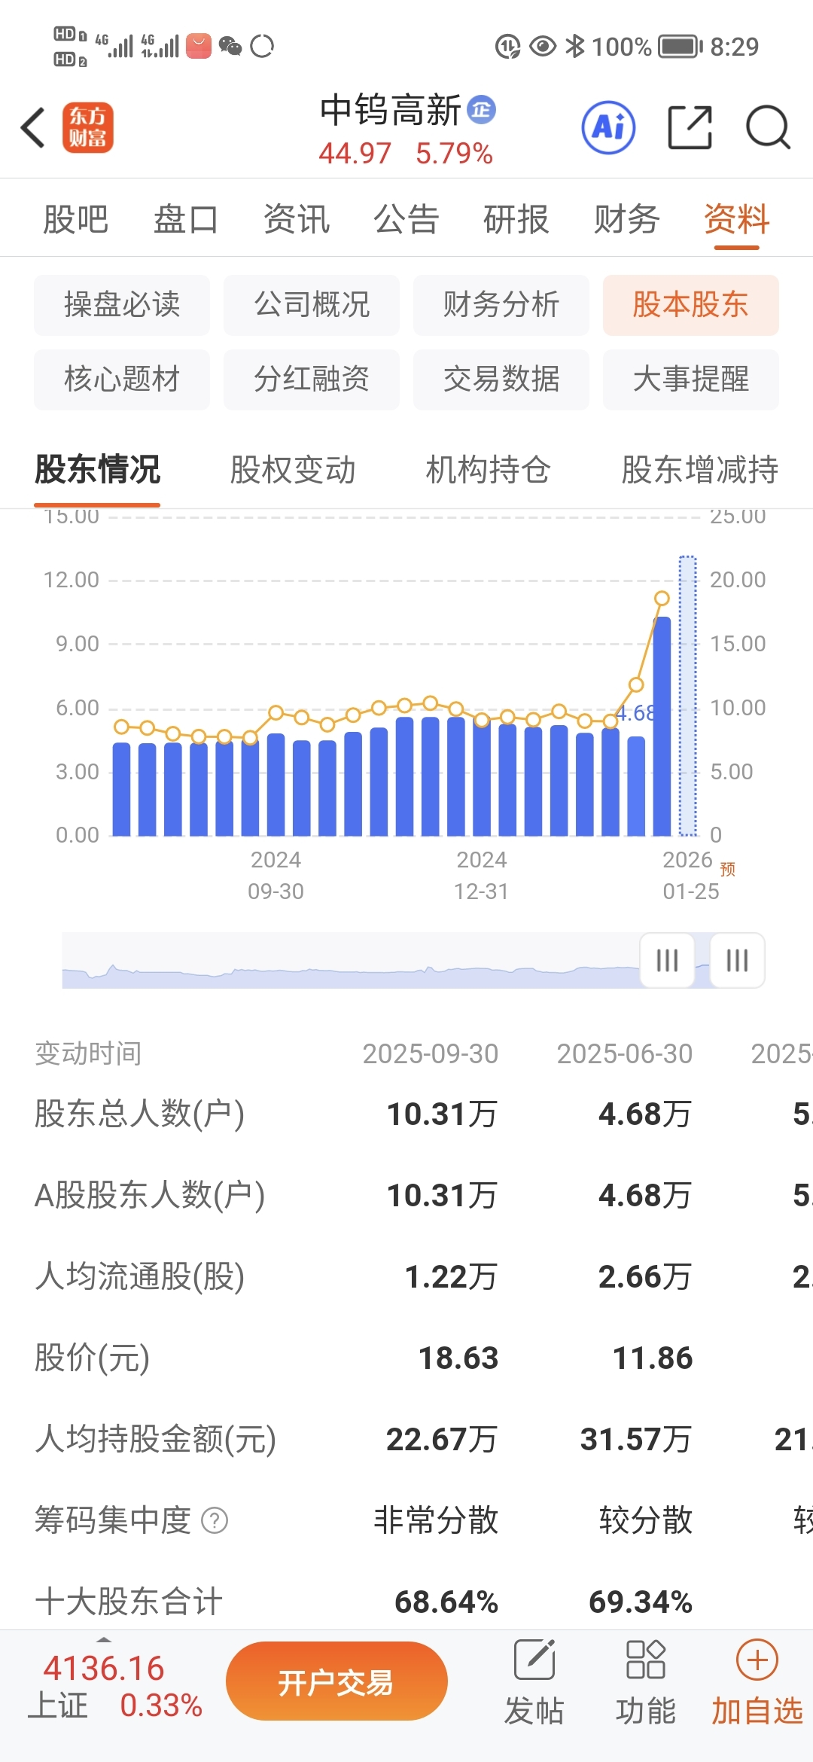Open the AI assistant icon
Viewport: 813px width, 1762px height.
(x=608, y=127)
